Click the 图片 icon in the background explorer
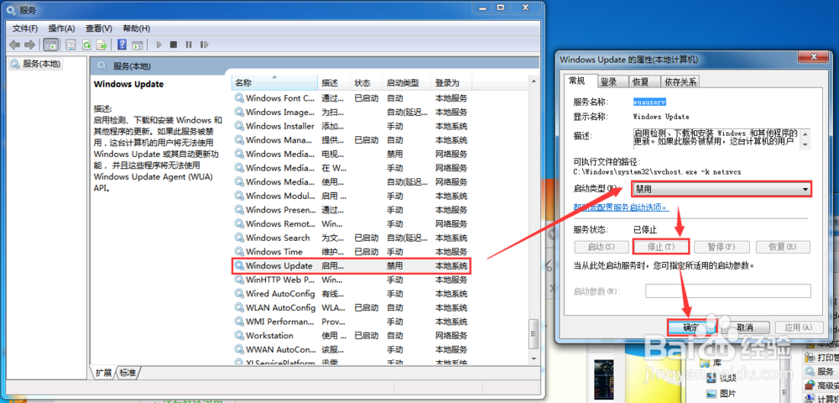This screenshot has width=839, height=403. pos(711,394)
